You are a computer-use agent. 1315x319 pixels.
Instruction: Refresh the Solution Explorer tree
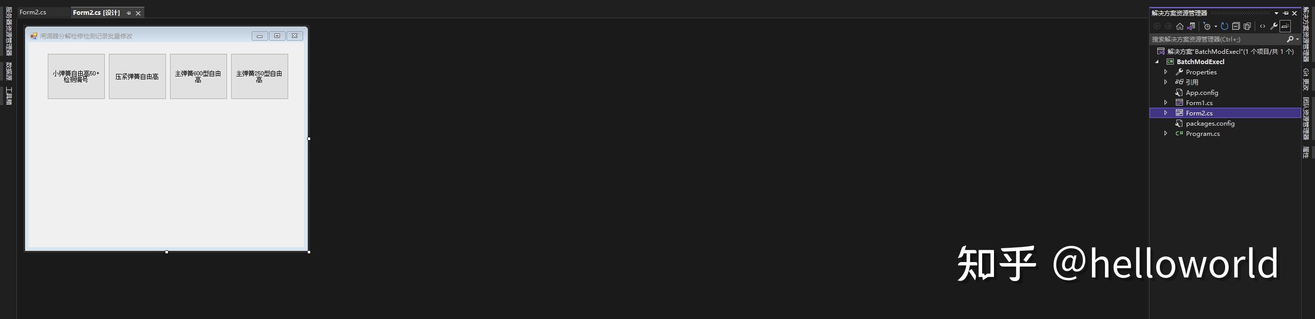pos(1225,26)
